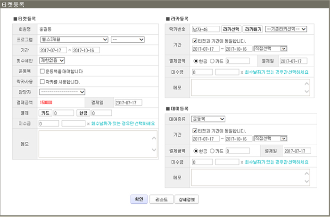The image size is (330, 217).
Task: Enable the 운동복을 대여합니다 checkbox
Action: coord(42,71)
